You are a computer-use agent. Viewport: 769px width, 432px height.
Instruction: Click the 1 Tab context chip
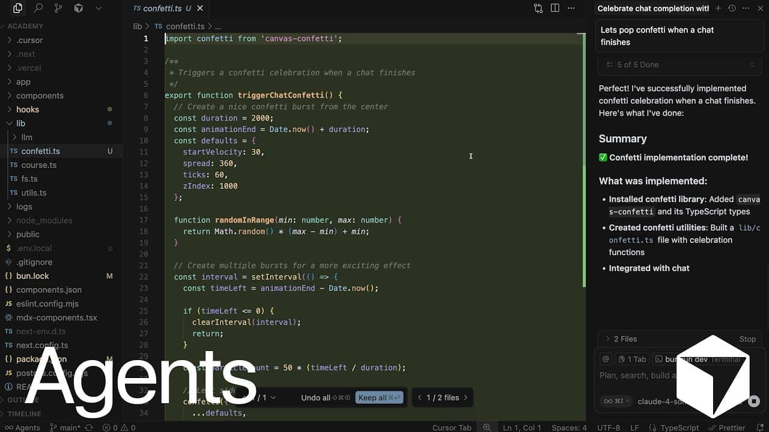click(x=632, y=359)
